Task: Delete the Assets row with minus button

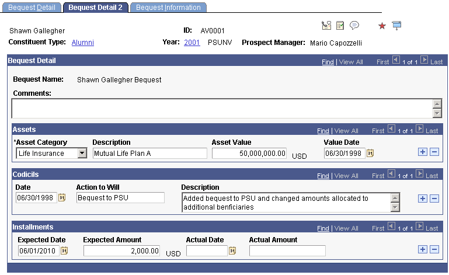Action: pos(434,152)
